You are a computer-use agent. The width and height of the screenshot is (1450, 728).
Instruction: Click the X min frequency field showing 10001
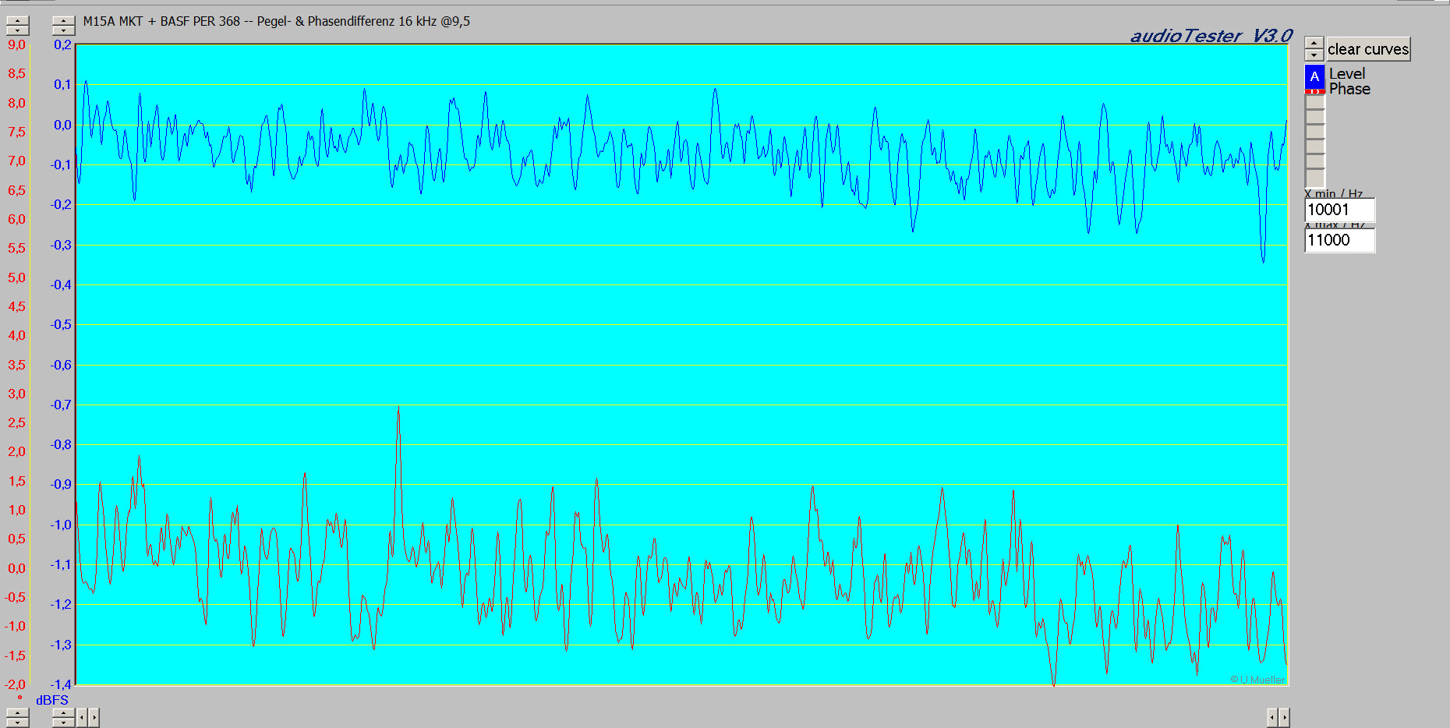pos(1340,210)
